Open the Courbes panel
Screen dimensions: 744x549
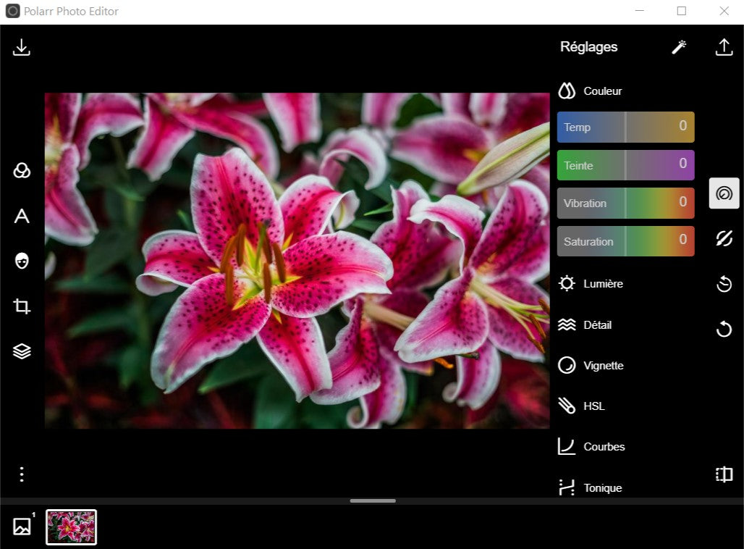point(603,447)
